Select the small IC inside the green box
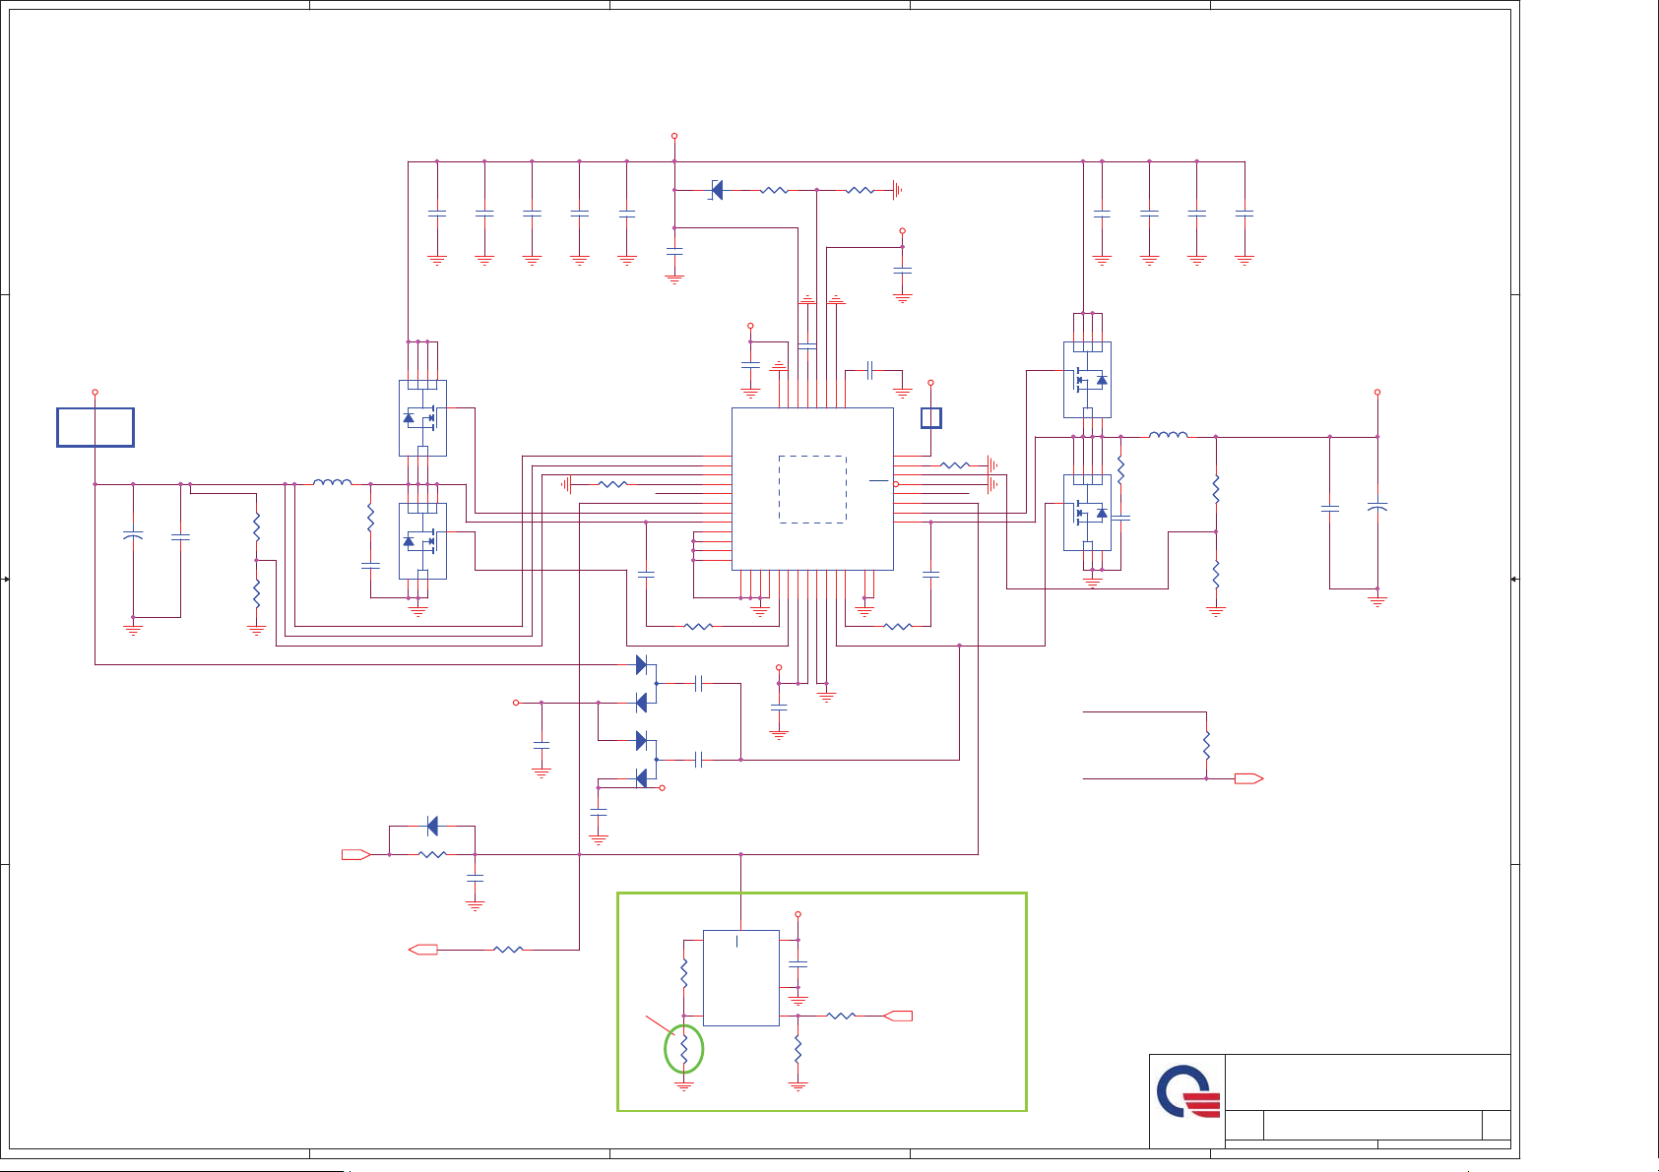The height and width of the screenshot is (1172, 1659). (741, 978)
